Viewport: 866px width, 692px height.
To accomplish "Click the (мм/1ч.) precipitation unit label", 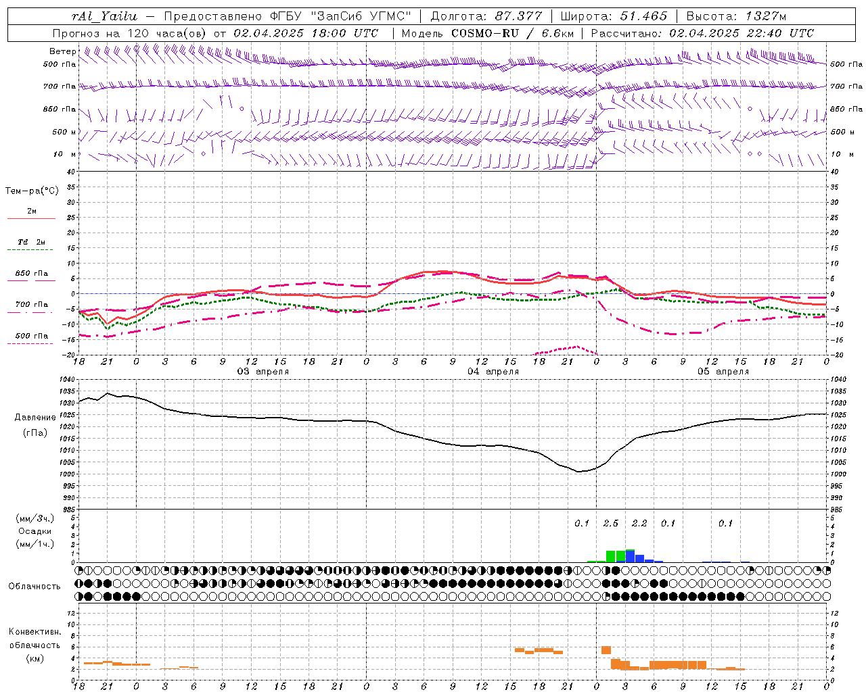I will (x=35, y=544).
